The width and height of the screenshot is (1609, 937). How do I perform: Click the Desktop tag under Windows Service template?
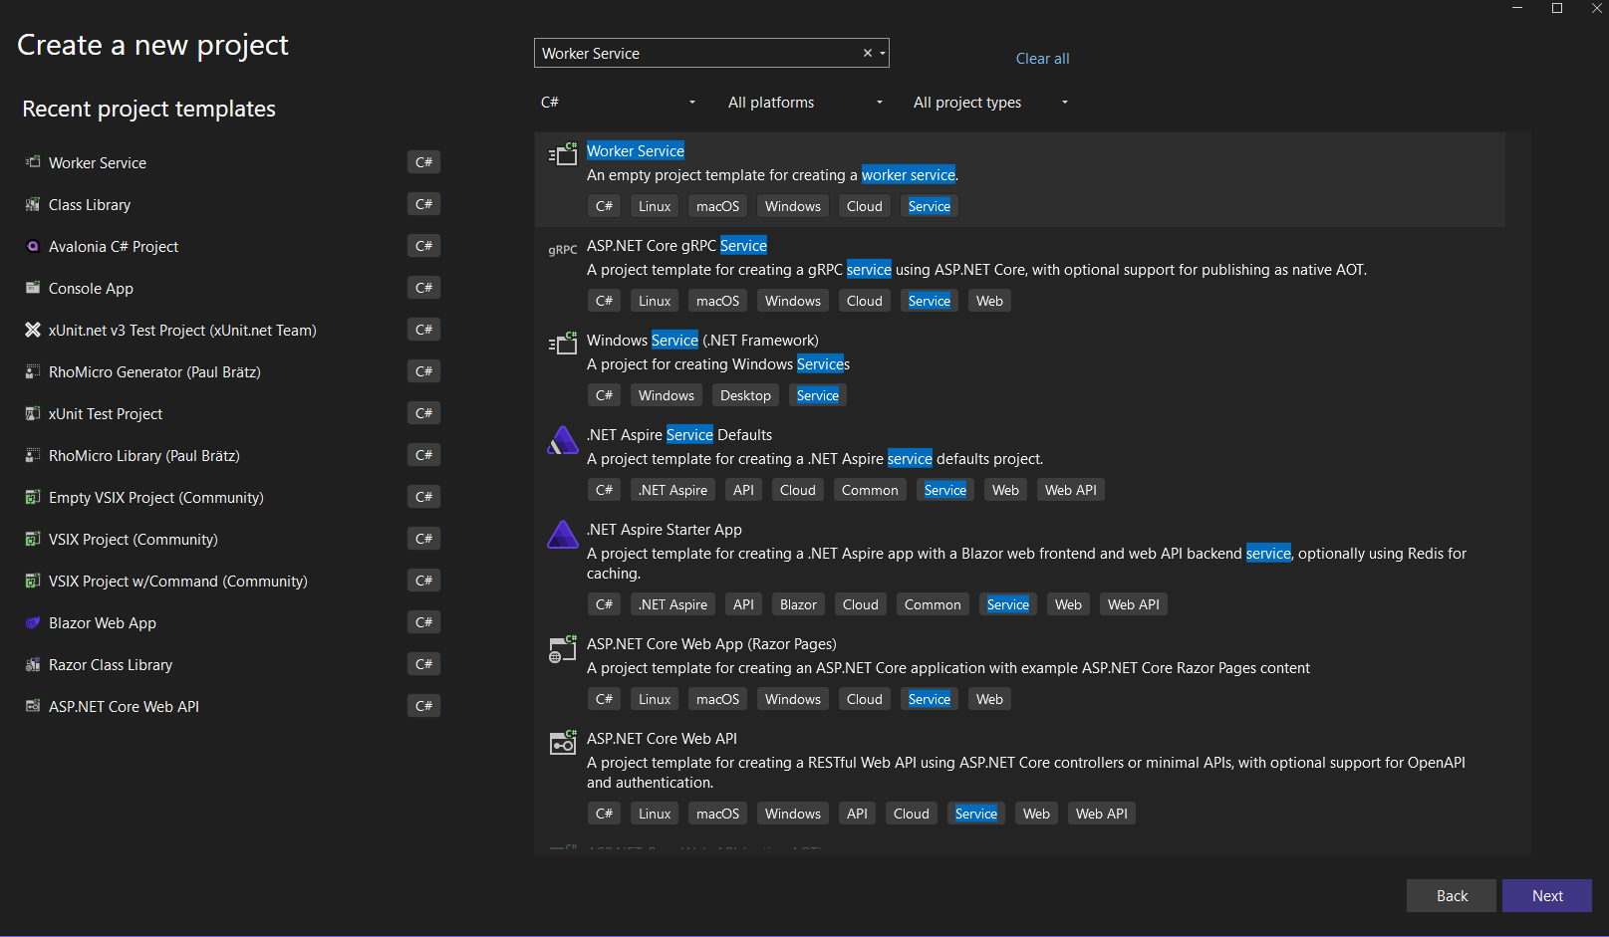coord(745,395)
